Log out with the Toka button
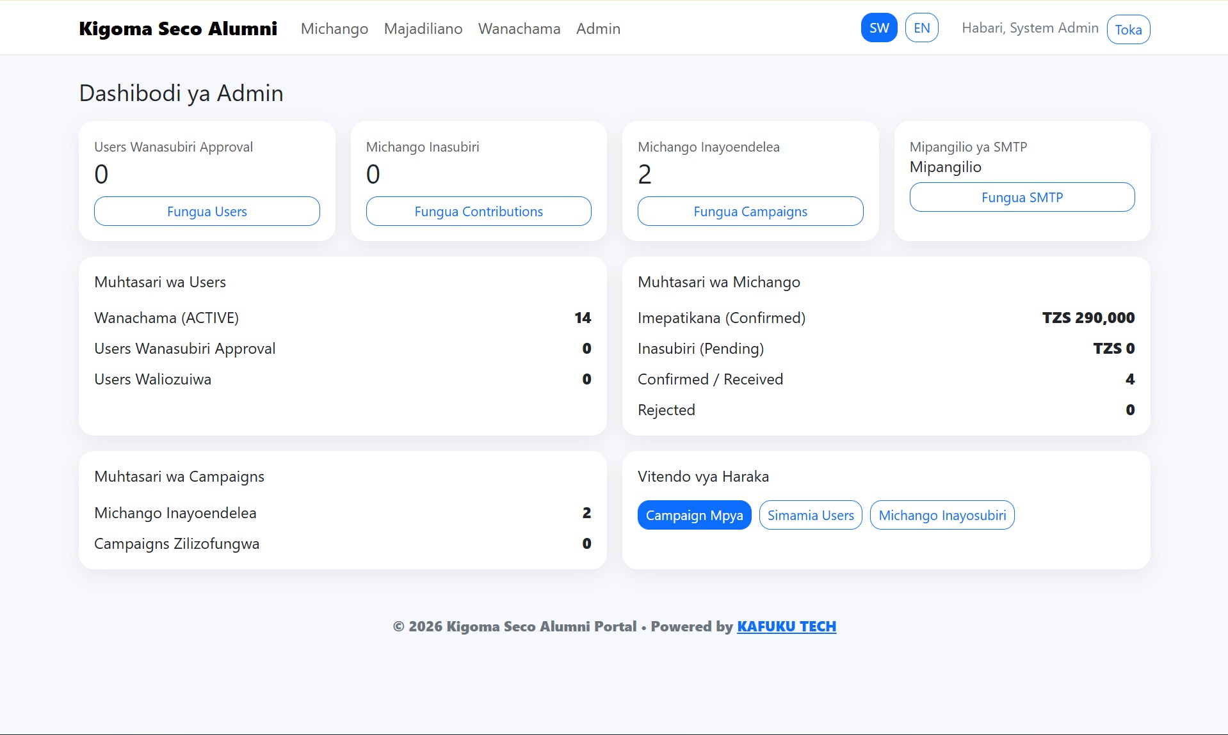This screenshot has height=735, width=1228. pos(1127,29)
